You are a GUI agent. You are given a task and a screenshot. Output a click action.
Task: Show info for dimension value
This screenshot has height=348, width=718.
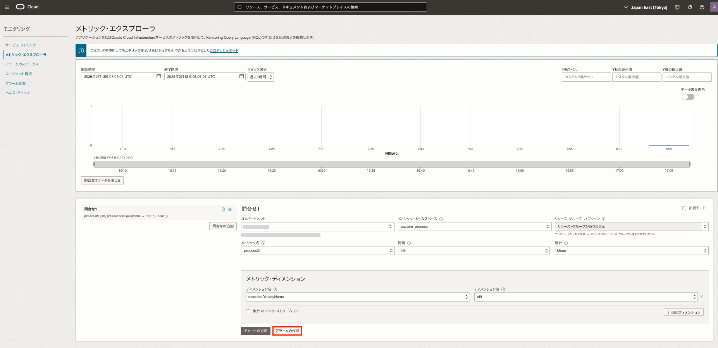[x=503, y=289]
